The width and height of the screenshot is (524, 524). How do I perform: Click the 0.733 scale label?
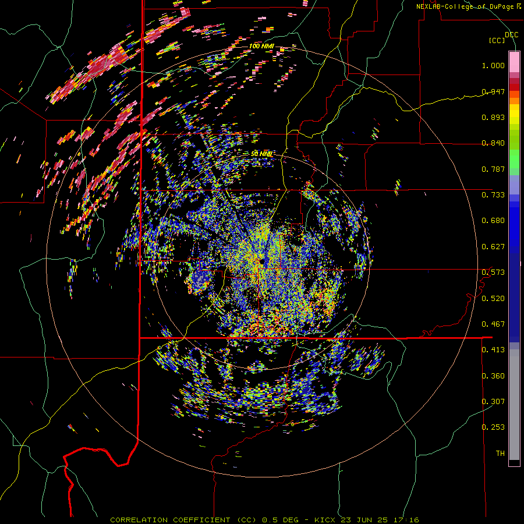click(x=493, y=195)
